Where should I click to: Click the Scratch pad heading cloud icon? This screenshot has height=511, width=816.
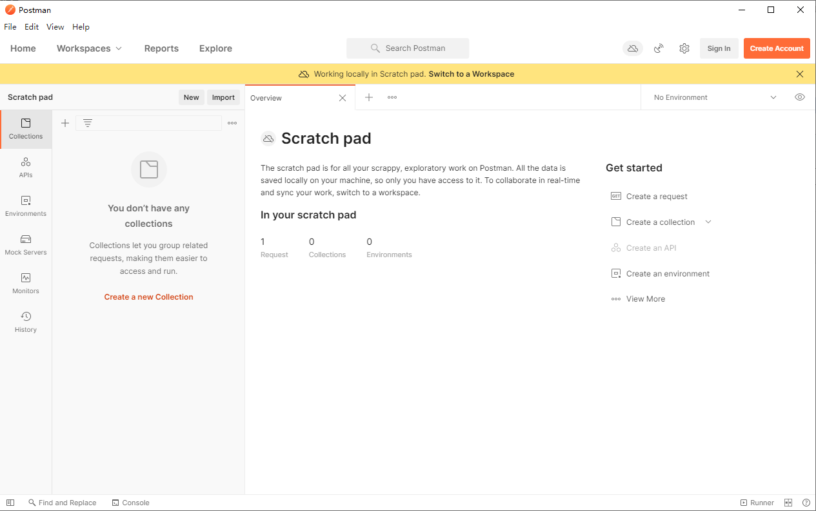(x=268, y=139)
